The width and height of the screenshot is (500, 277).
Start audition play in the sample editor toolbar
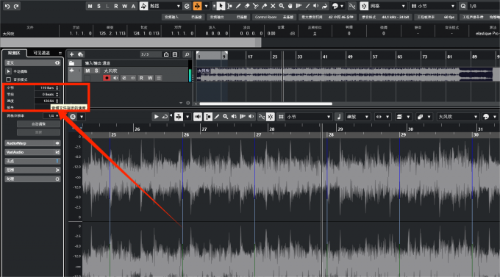(156, 117)
